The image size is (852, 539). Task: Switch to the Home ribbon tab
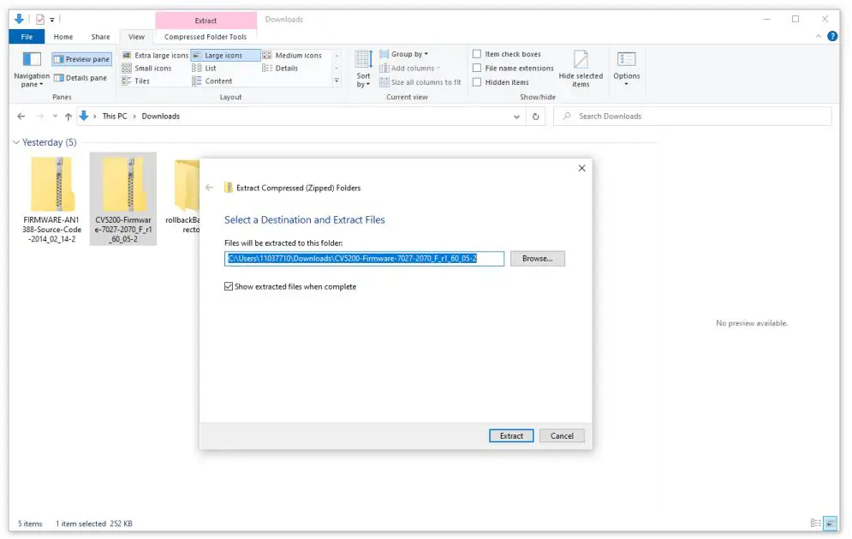coord(63,36)
